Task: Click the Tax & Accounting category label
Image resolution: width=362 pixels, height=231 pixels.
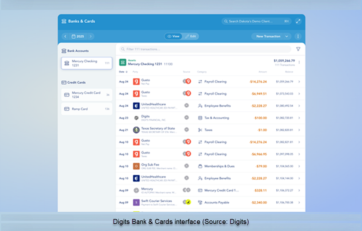Action: [x=216, y=118]
